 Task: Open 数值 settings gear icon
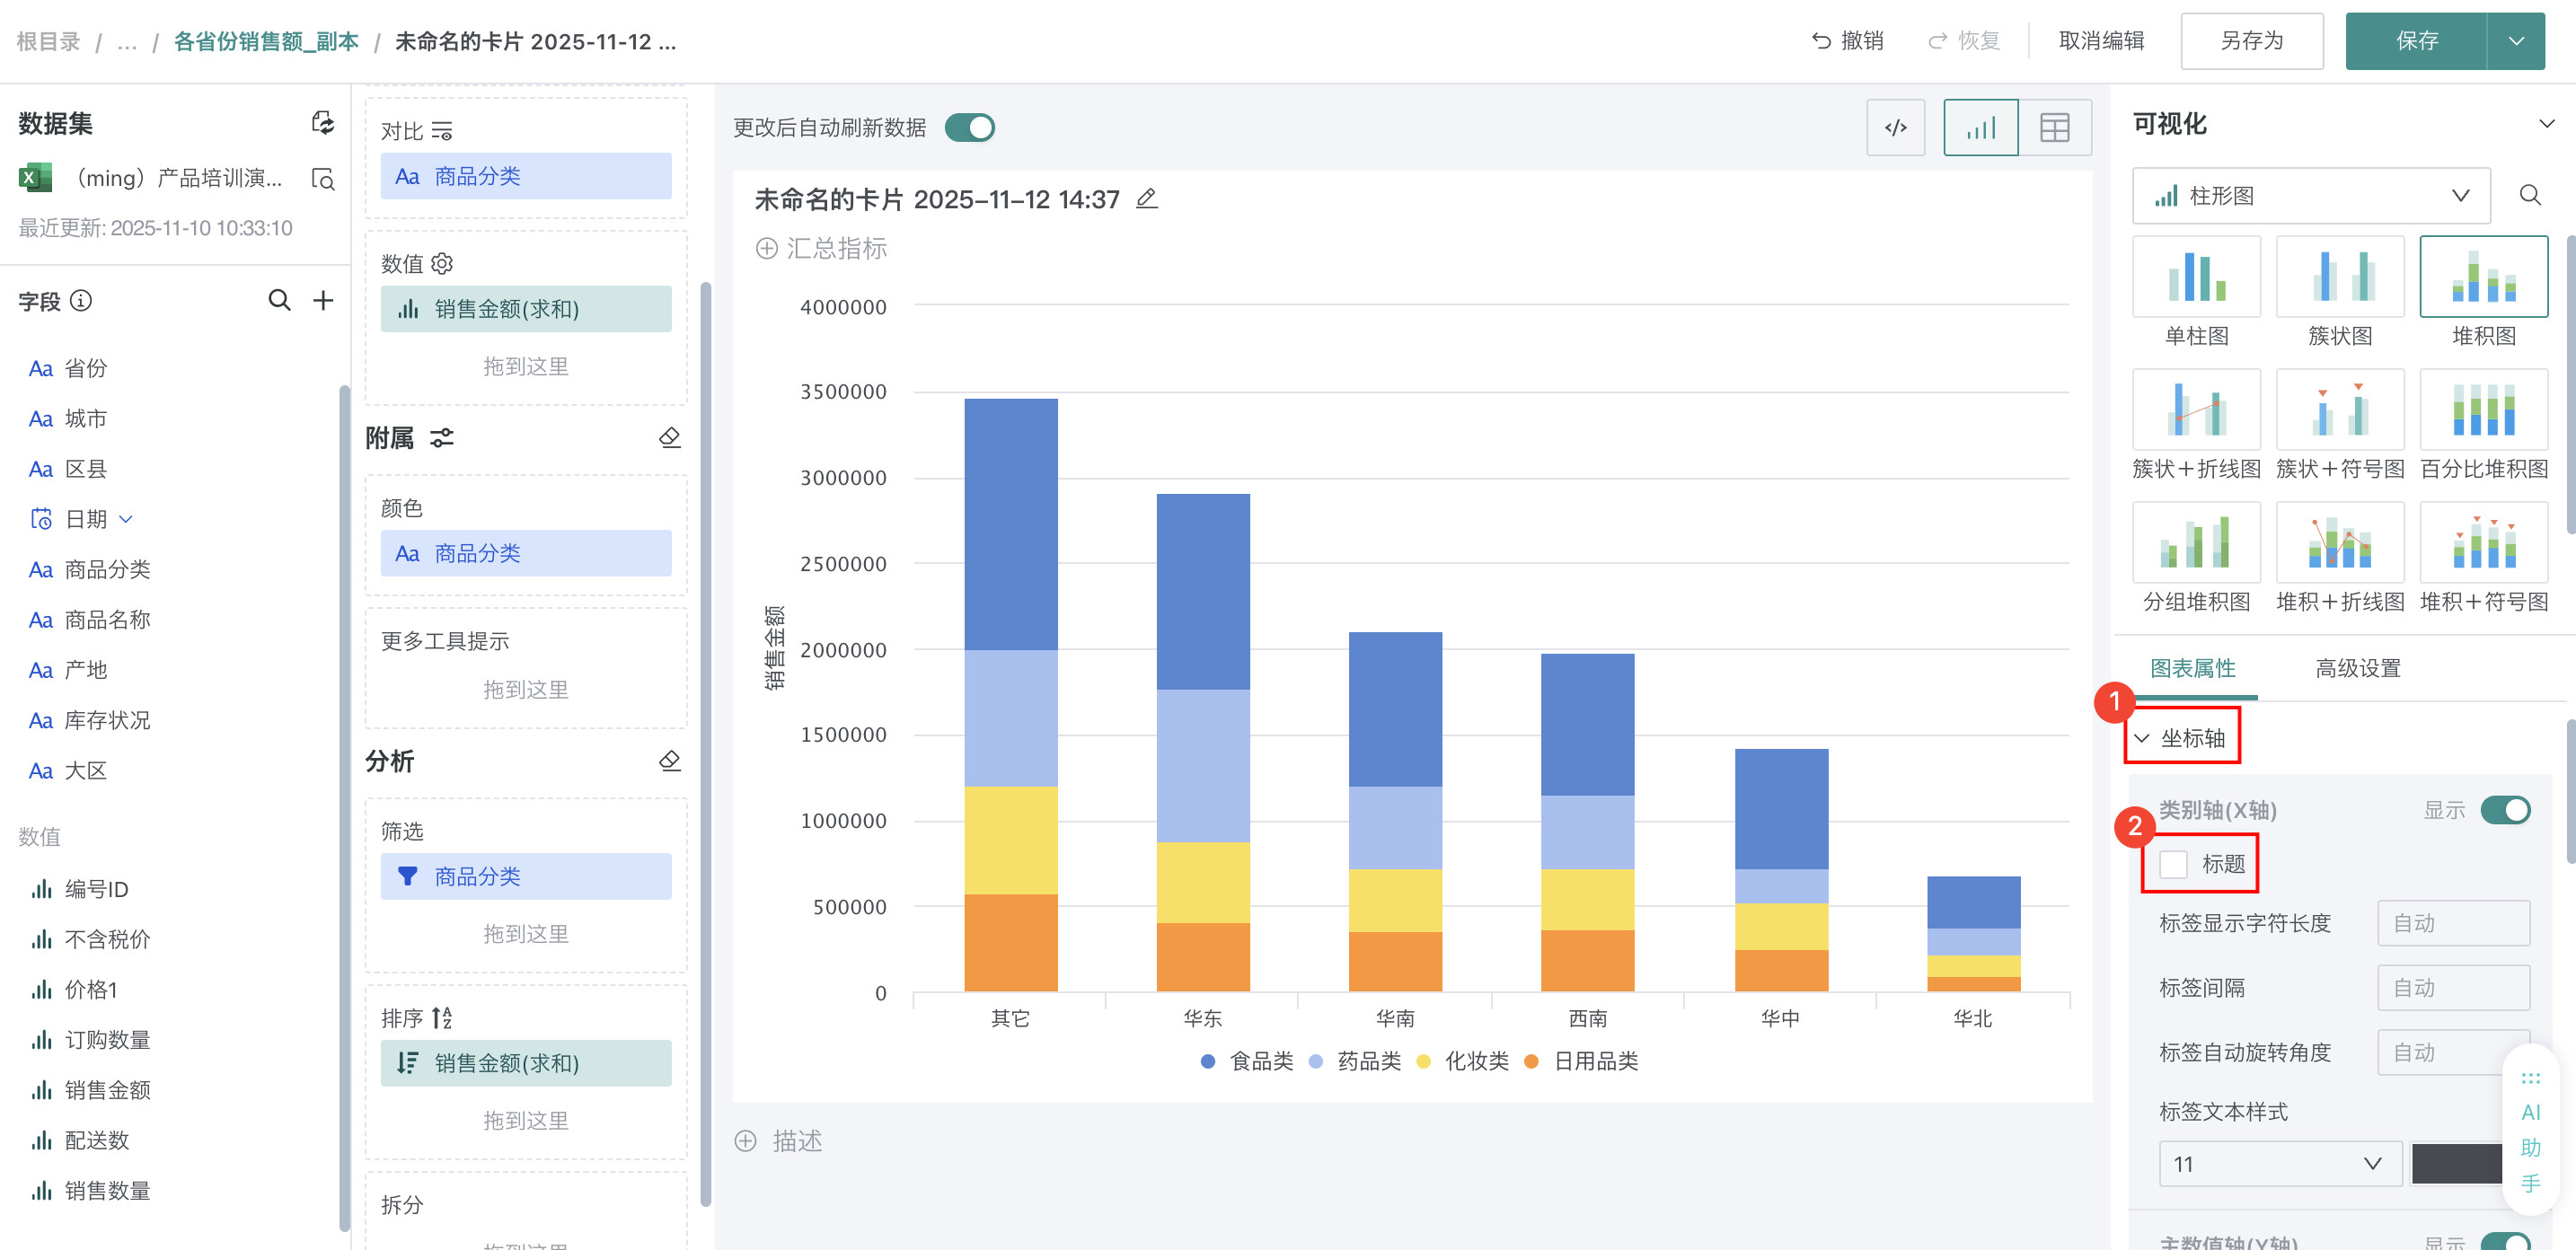click(443, 263)
